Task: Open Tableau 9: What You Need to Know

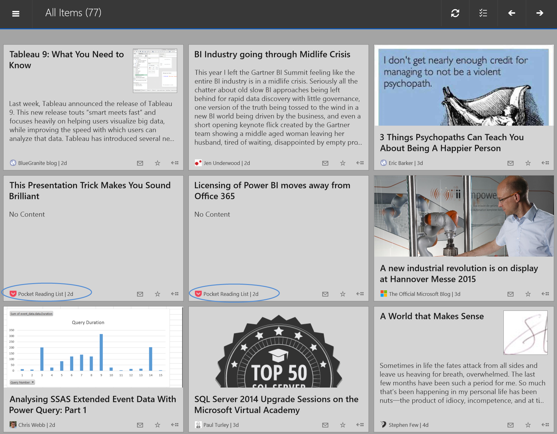Action: click(x=66, y=60)
